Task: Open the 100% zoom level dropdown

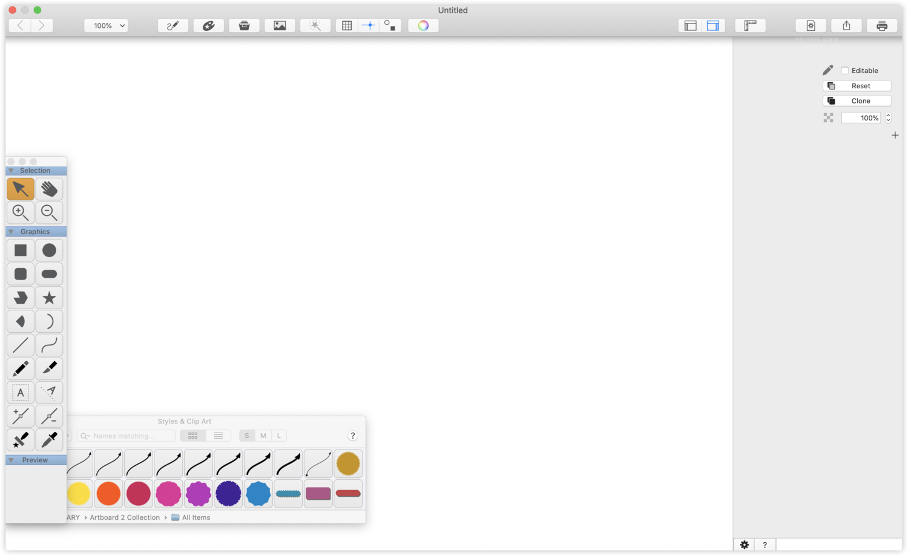Action: coord(106,25)
